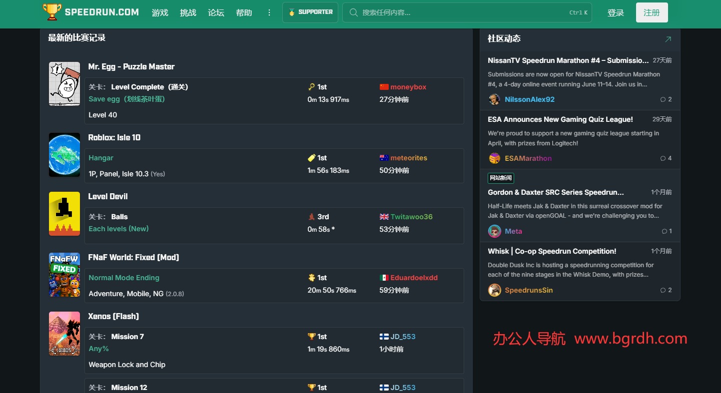Open Whisk Co-op Speedrun Competition post

(x=552, y=251)
